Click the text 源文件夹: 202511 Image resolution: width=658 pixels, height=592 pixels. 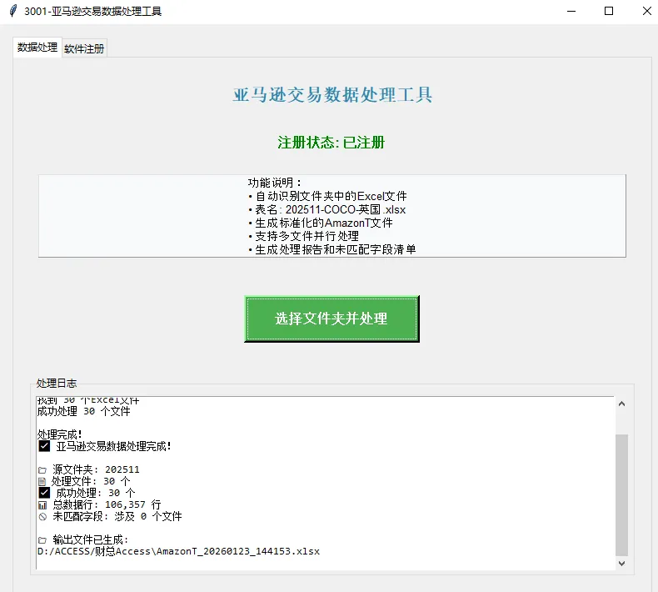pyautogui.click(x=96, y=469)
